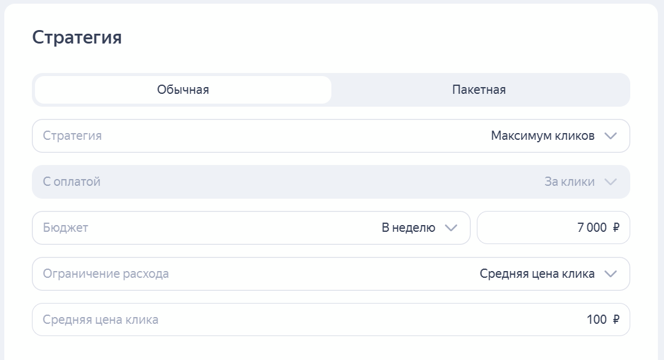Switch to the Пакетная strategy tab
The height and width of the screenshot is (360, 664).
coord(479,90)
